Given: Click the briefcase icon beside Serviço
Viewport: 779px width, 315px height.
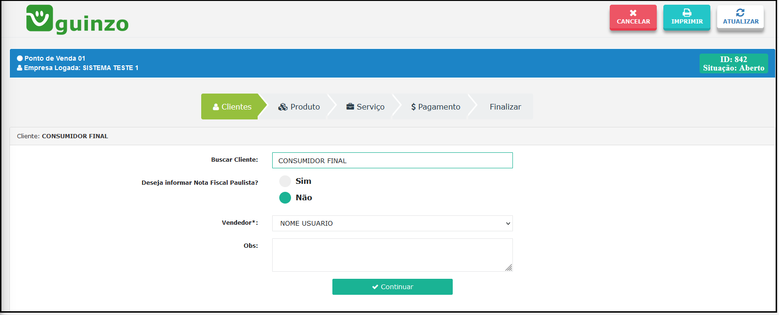Looking at the screenshot, I should click(350, 107).
